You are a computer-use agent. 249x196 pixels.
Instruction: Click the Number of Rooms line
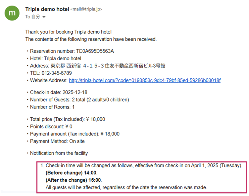coord(52,107)
